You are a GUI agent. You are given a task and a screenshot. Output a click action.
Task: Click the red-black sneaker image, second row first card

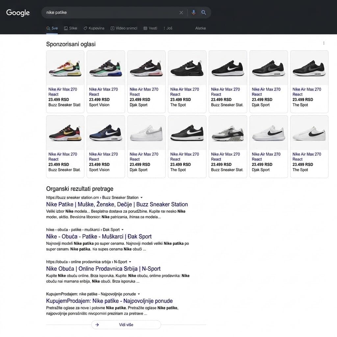65,133
